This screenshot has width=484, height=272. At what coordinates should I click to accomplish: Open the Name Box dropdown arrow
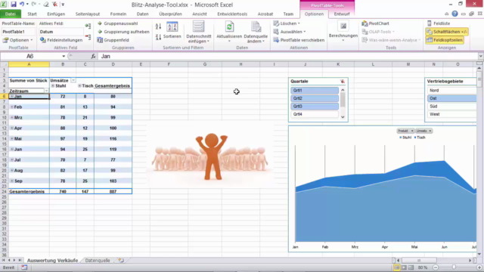(x=64, y=56)
